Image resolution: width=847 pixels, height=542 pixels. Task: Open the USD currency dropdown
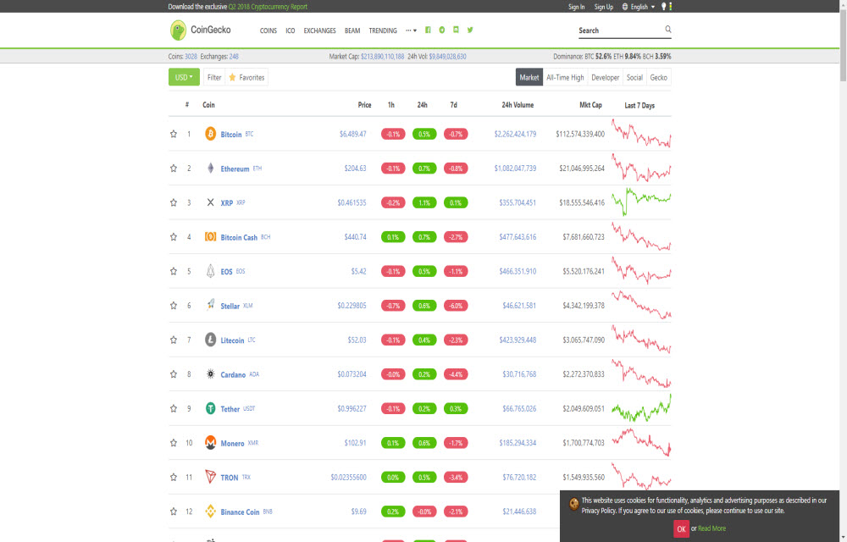tap(184, 77)
